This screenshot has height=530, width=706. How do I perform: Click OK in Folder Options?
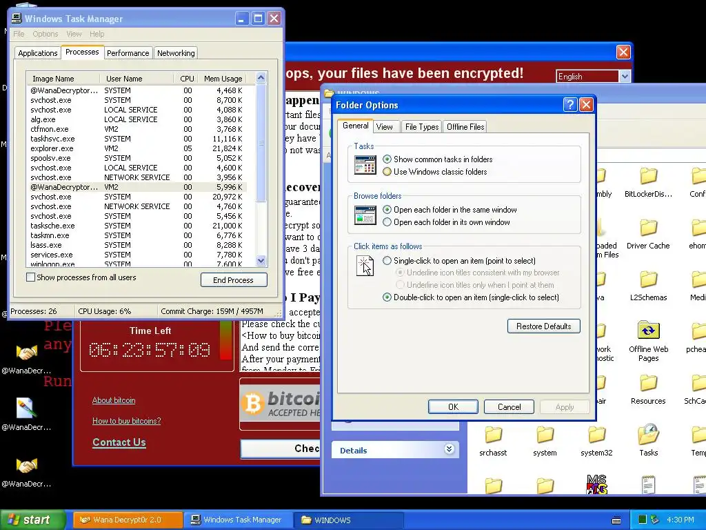click(453, 407)
